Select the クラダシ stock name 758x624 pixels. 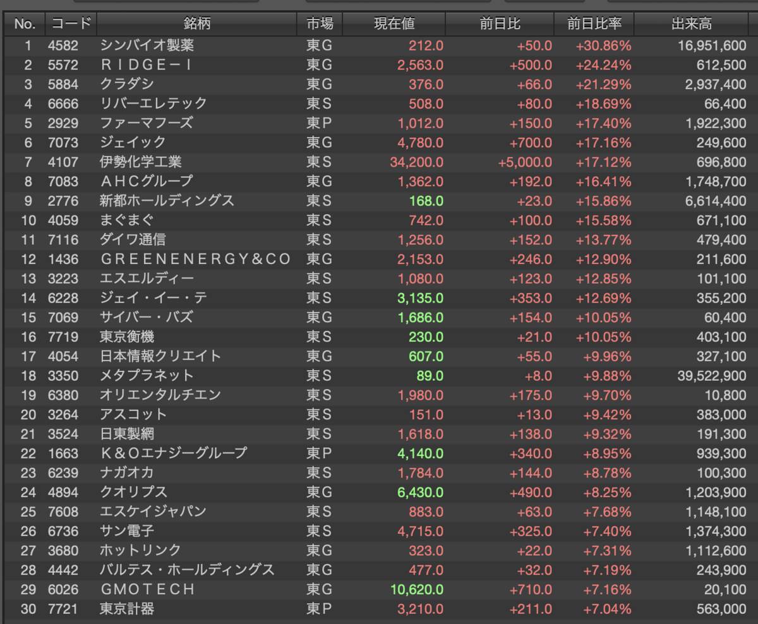tap(127, 85)
